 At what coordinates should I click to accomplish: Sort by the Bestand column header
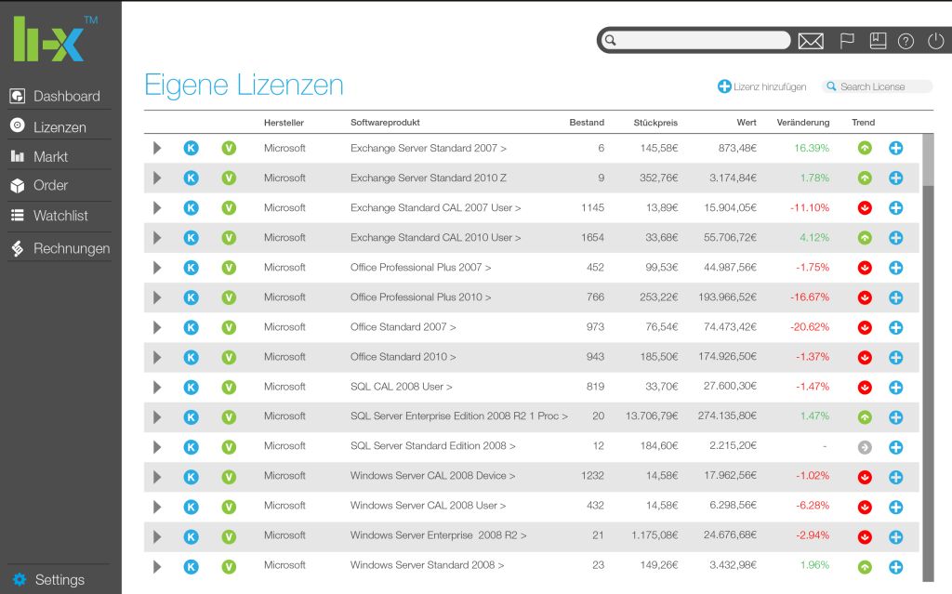point(587,123)
